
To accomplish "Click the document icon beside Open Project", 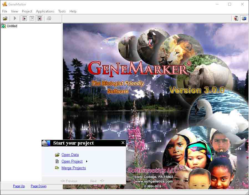I will 57,161.
